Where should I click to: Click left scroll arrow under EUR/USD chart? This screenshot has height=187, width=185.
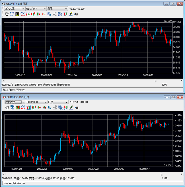pos(4,174)
